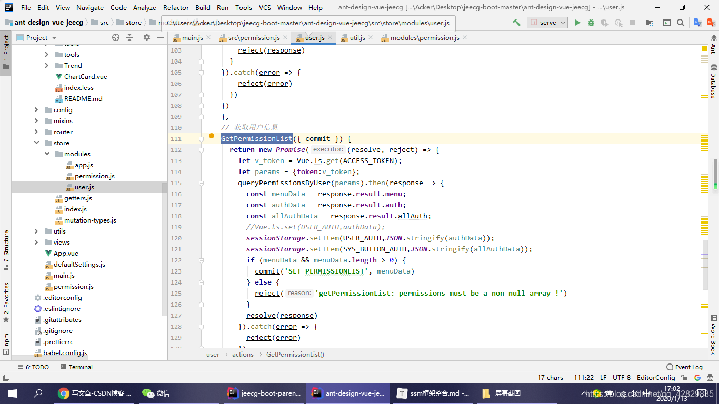Toggle code folding at line 128
The height and width of the screenshot is (404, 719).
[201, 327]
